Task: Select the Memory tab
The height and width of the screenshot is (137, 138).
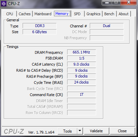Action: click(x=62, y=14)
